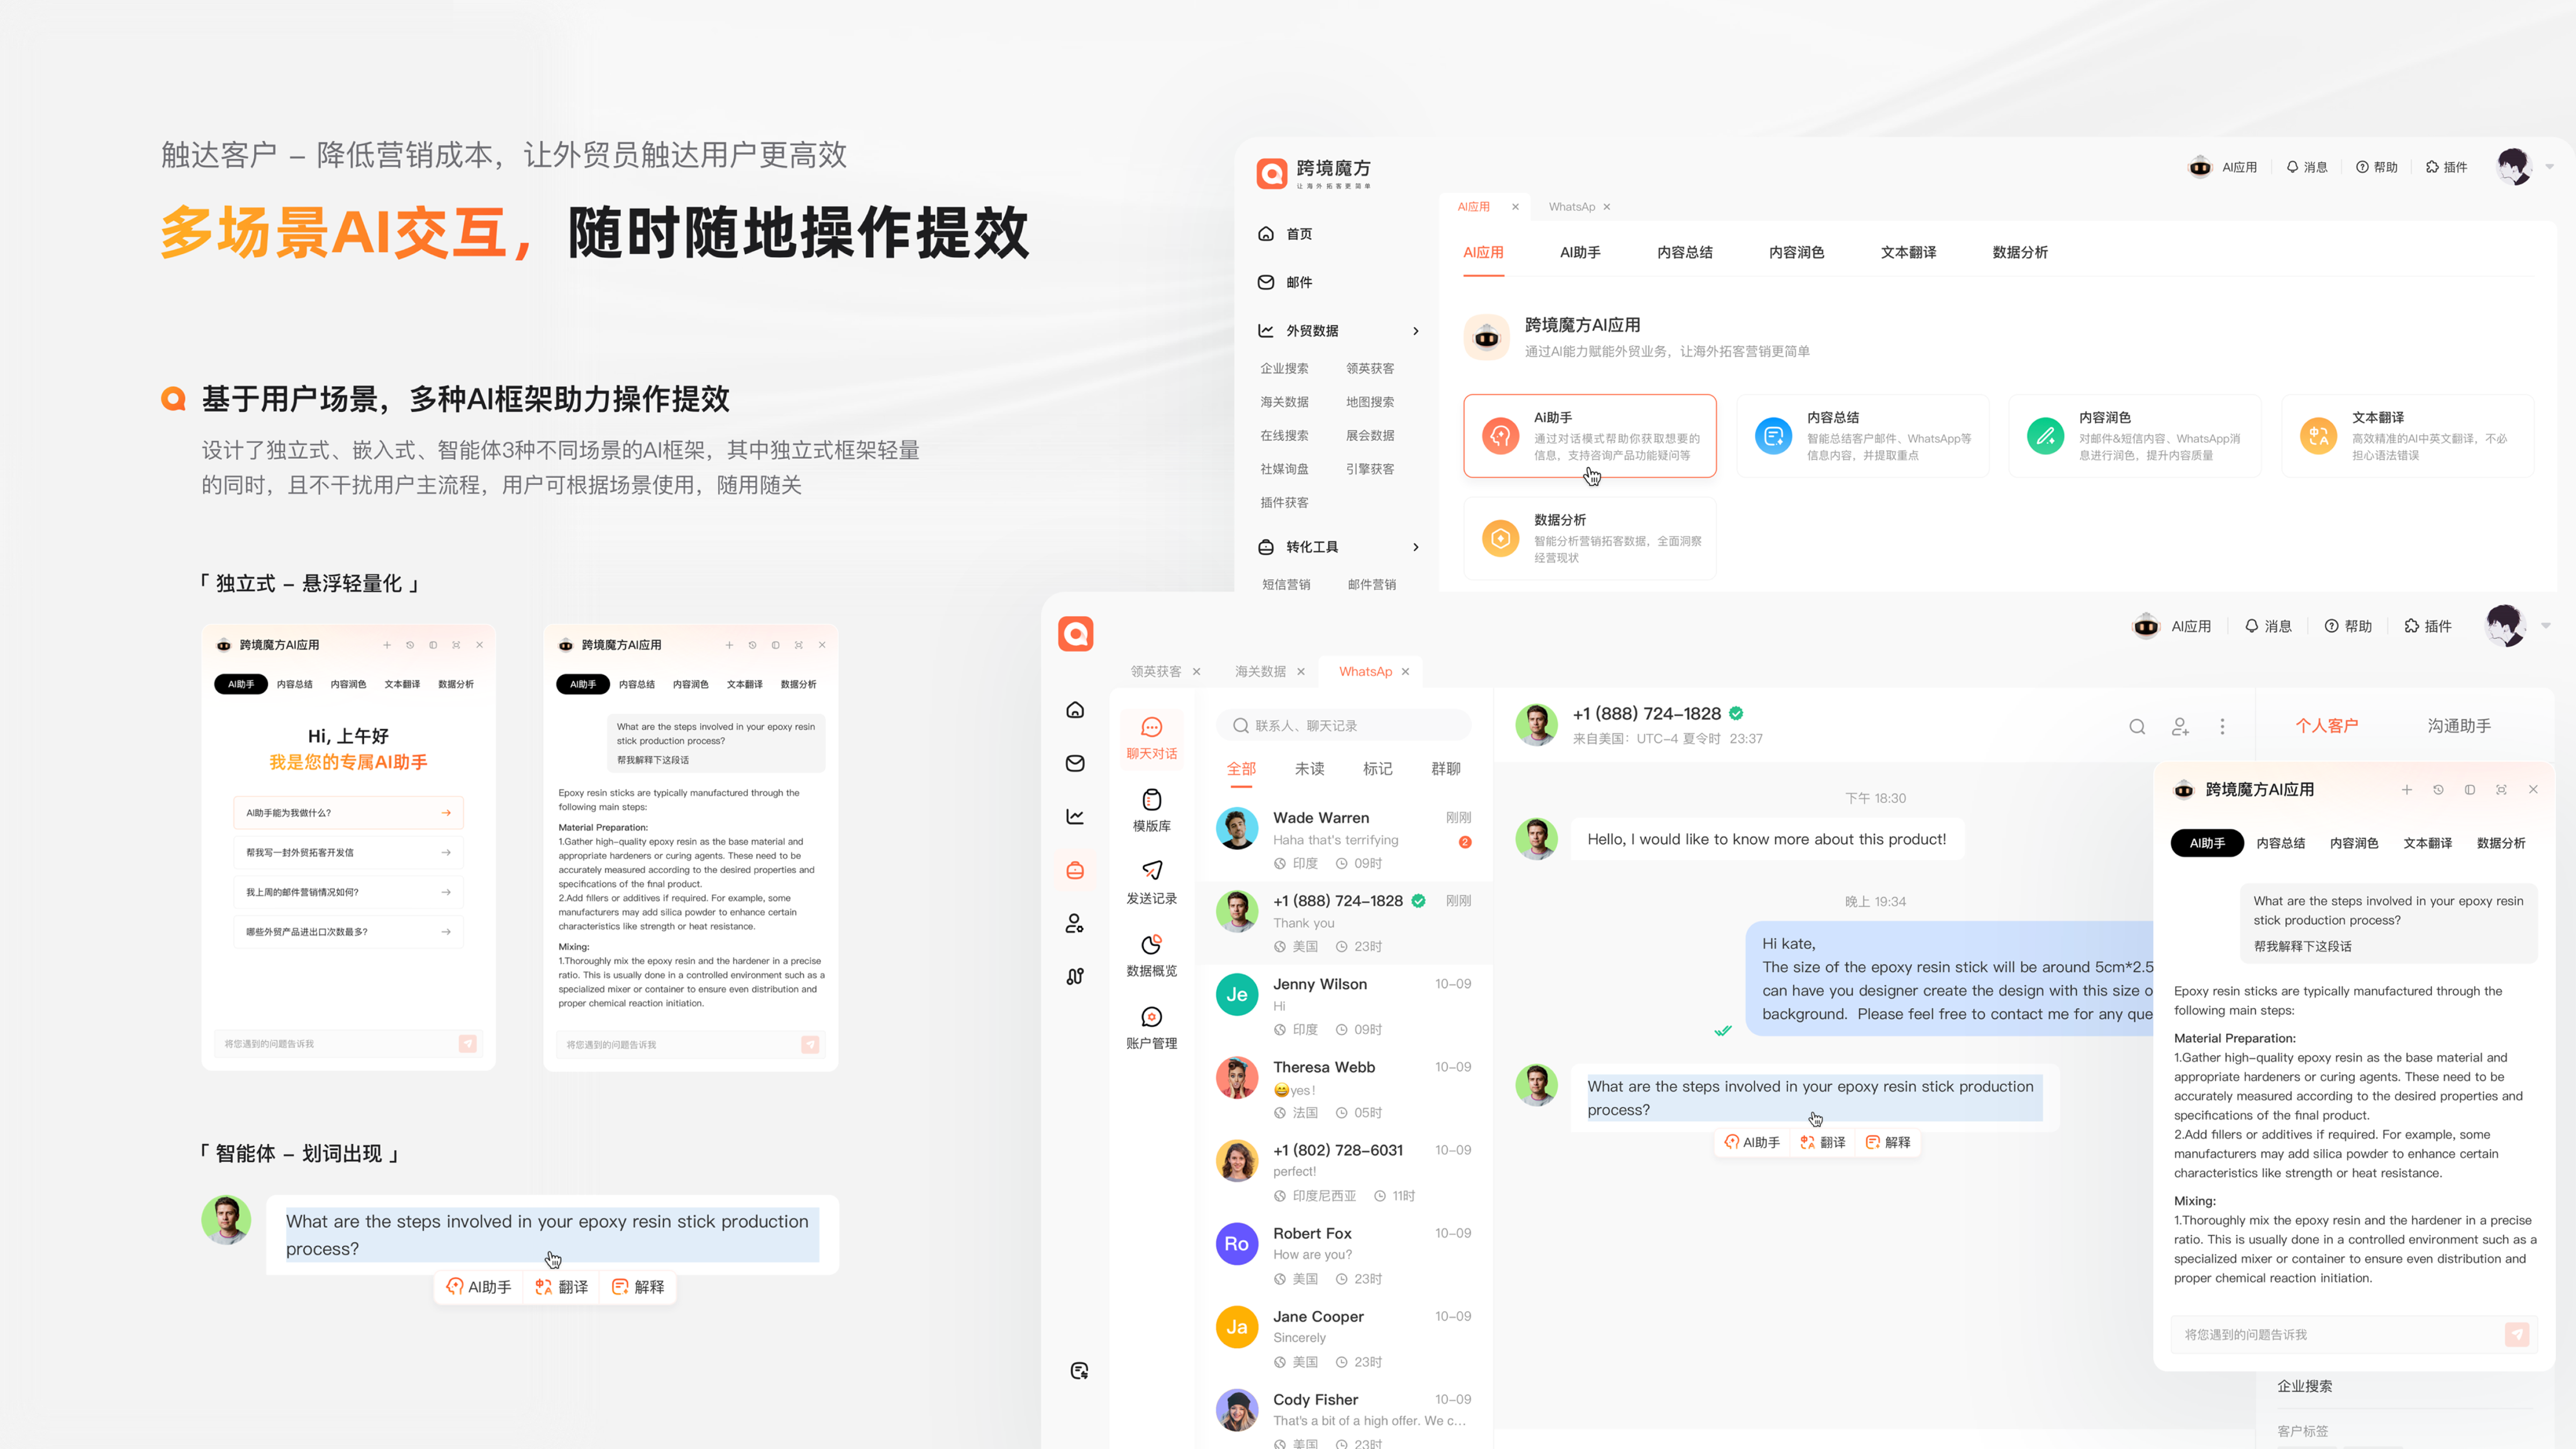Click the prompt 帮我写一封外贸拓客开发信
2576x1449 pixels.
point(348,853)
